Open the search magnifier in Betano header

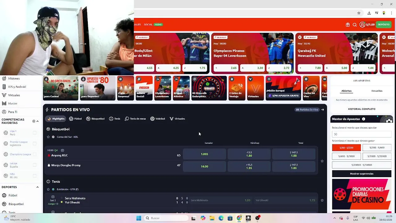tap(355, 25)
